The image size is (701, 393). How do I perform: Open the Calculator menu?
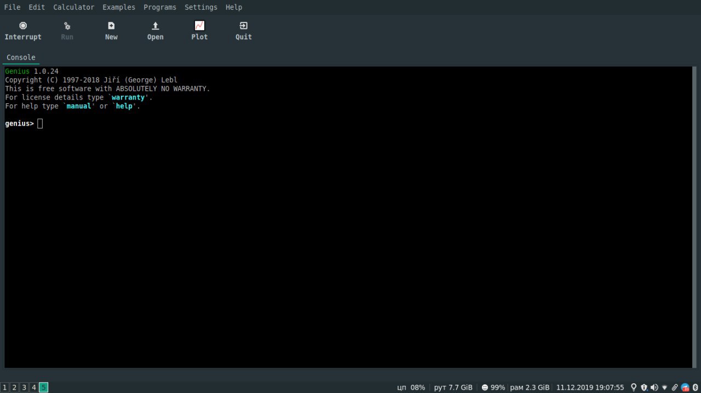pyautogui.click(x=74, y=7)
